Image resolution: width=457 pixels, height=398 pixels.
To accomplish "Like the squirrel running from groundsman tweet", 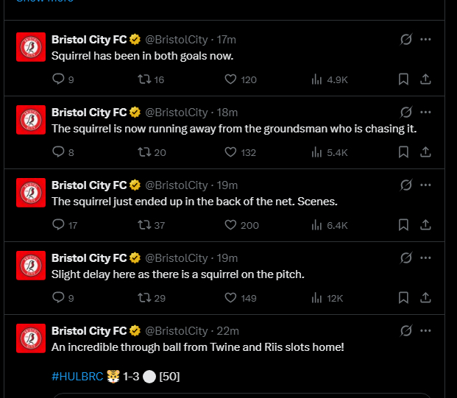I will click(x=230, y=152).
